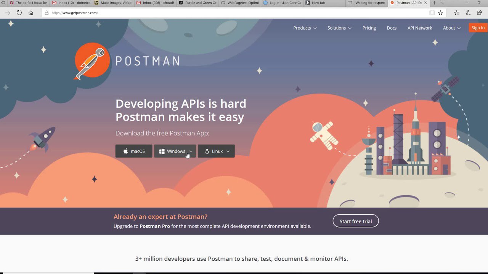Switch to 'Log In - .Net Core' tab

(x=283, y=3)
